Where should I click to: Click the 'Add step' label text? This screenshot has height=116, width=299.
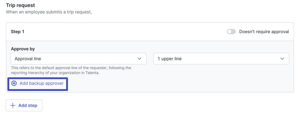28,105
